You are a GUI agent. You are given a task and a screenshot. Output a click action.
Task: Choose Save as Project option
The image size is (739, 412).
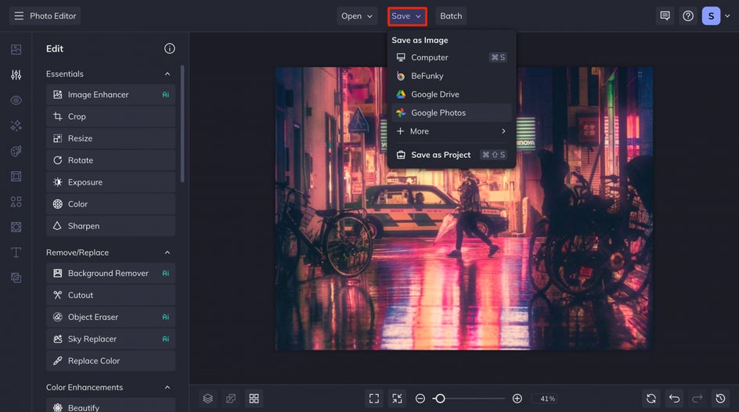pyautogui.click(x=440, y=155)
